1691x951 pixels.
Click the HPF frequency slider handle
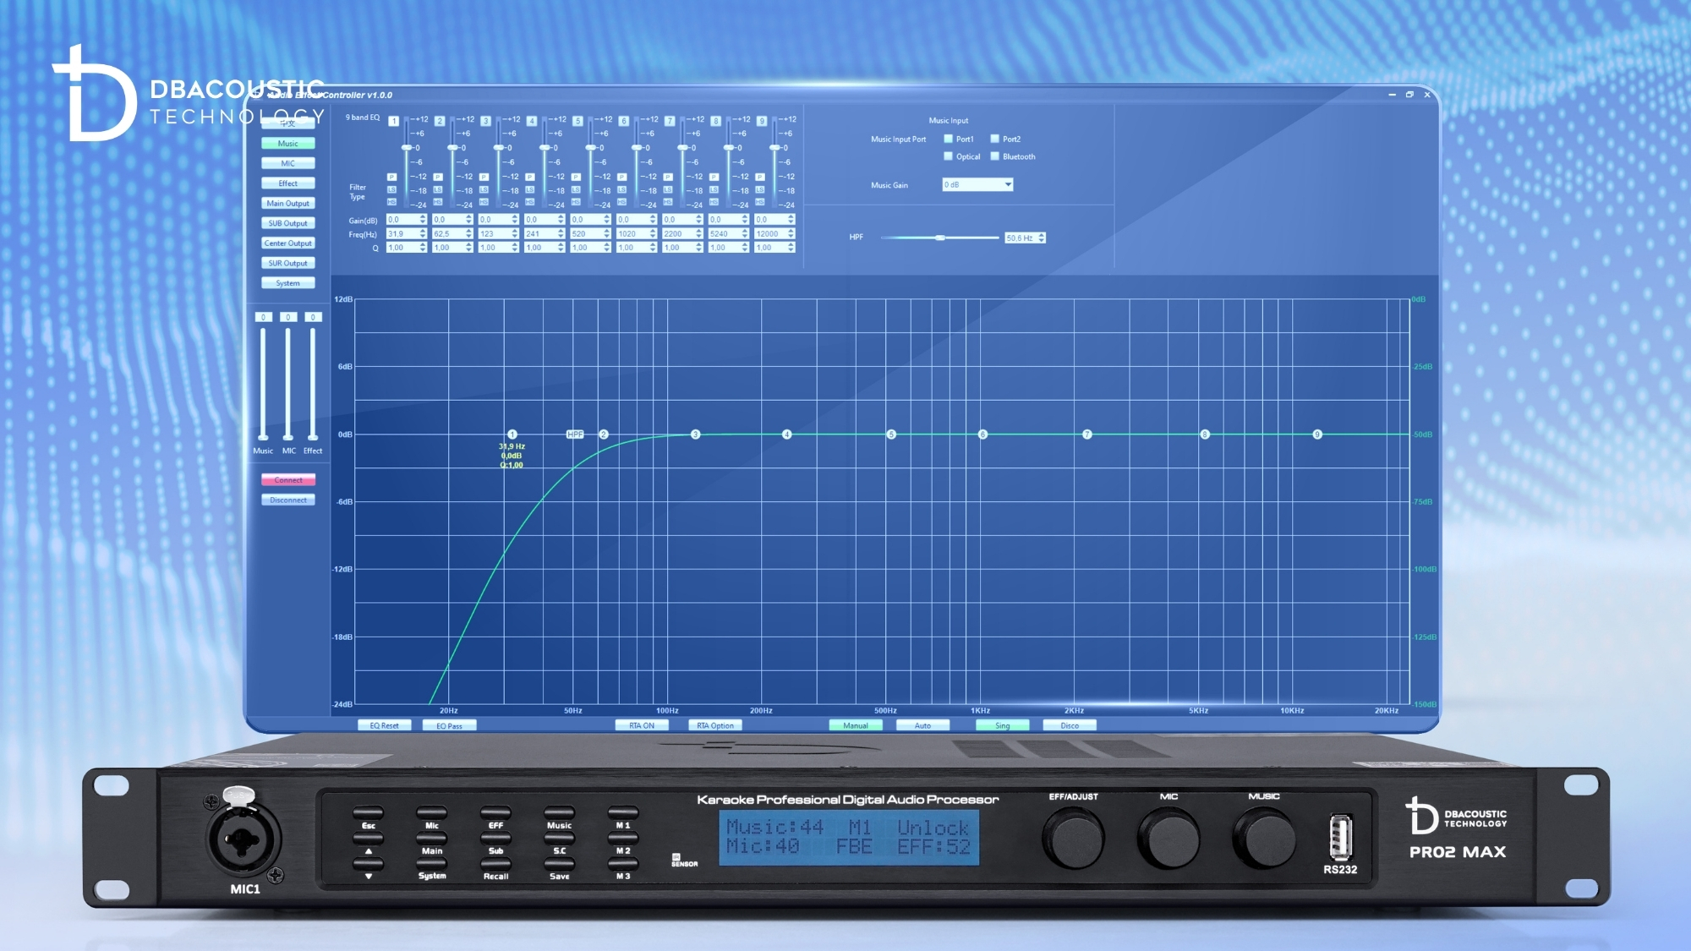(940, 238)
